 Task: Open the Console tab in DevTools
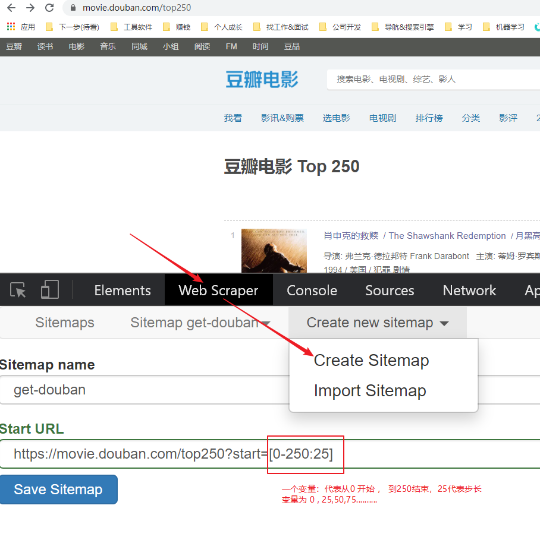click(x=312, y=290)
